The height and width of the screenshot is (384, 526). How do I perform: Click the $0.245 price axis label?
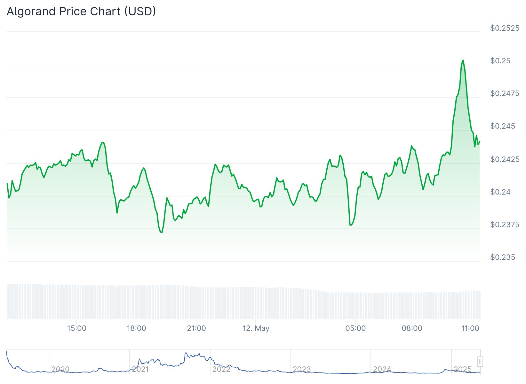(502, 126)
